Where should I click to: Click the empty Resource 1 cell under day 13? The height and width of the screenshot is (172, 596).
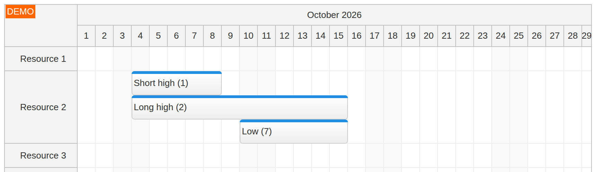point(303,59)
